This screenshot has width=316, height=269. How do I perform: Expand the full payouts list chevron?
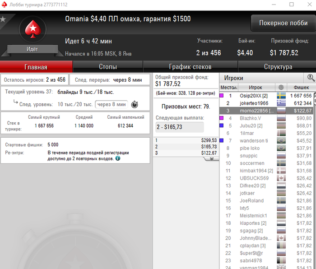[x=211, y=159]
